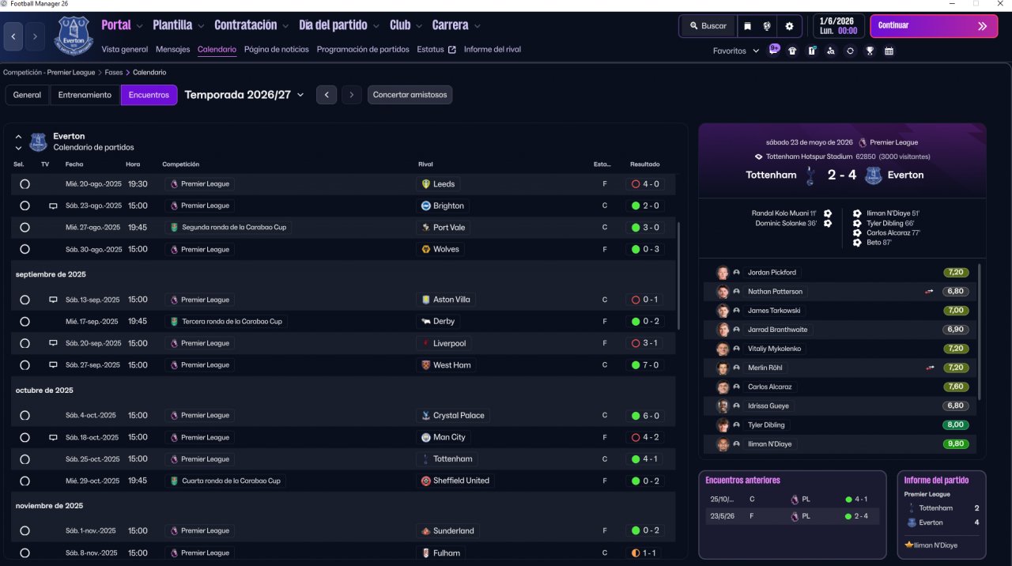Viewport: 1012px width, 566px height.
Task: Click the Aston Villa club badge
Action: [x=426, y=300]
